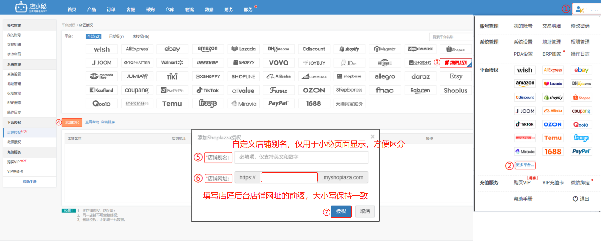Open the 首页 top menu
Screen dimensions: 601x241
click(x=72, y=9)
